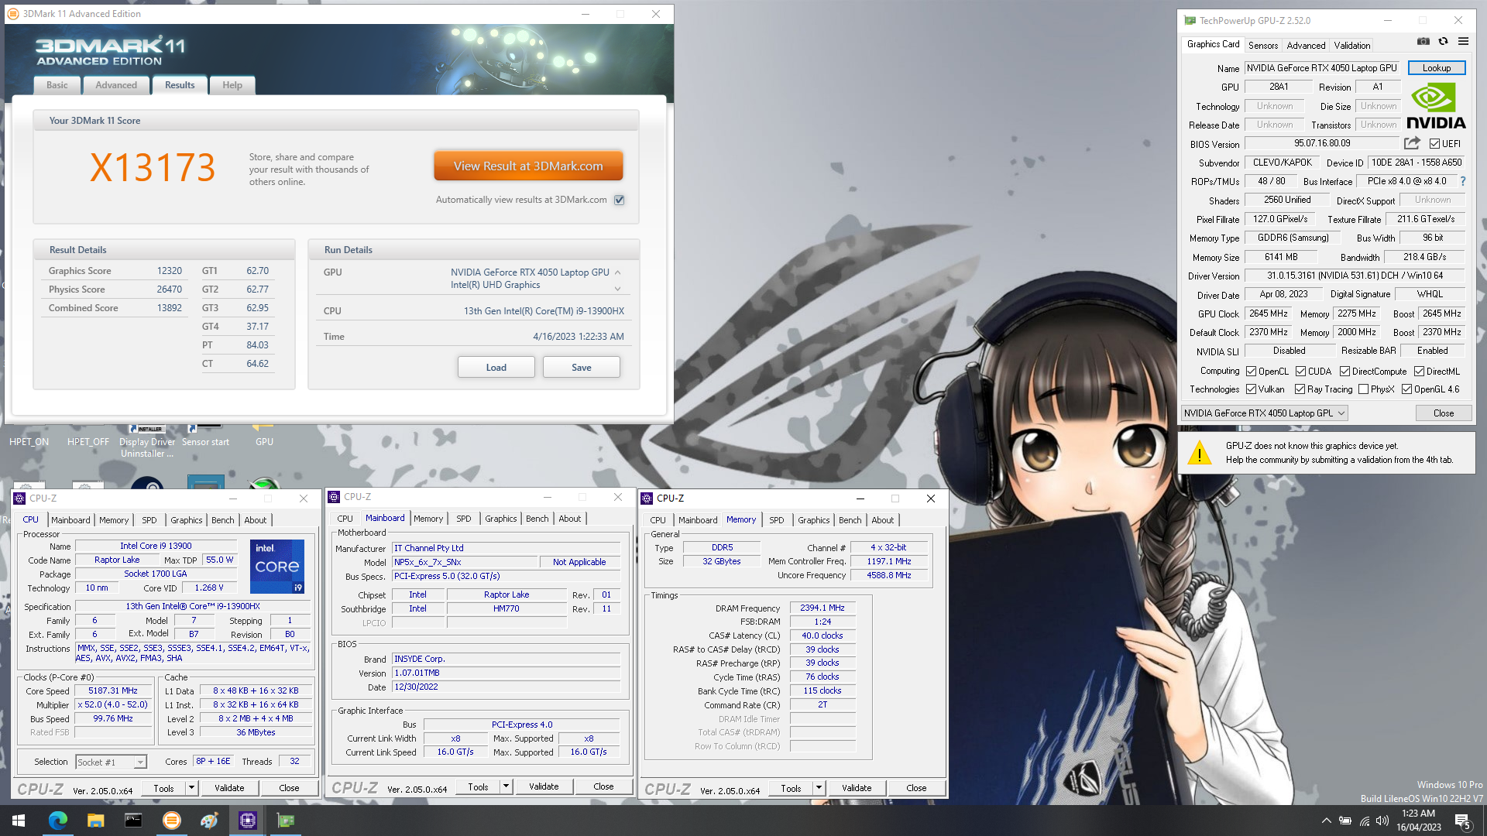Image resolution: width=1487 pixels, height=836 pixels.
Task: Click View Result at 3DMark.com
Action: tap(528, 166)
